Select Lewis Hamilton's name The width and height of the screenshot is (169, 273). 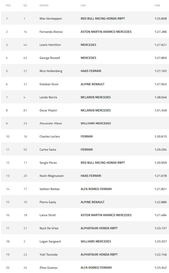50,45
